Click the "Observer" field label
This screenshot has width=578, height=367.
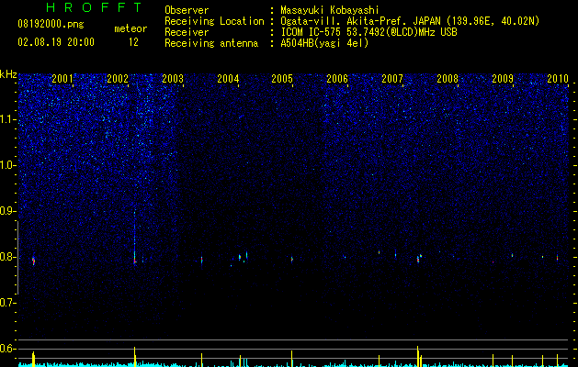(187, 10)
